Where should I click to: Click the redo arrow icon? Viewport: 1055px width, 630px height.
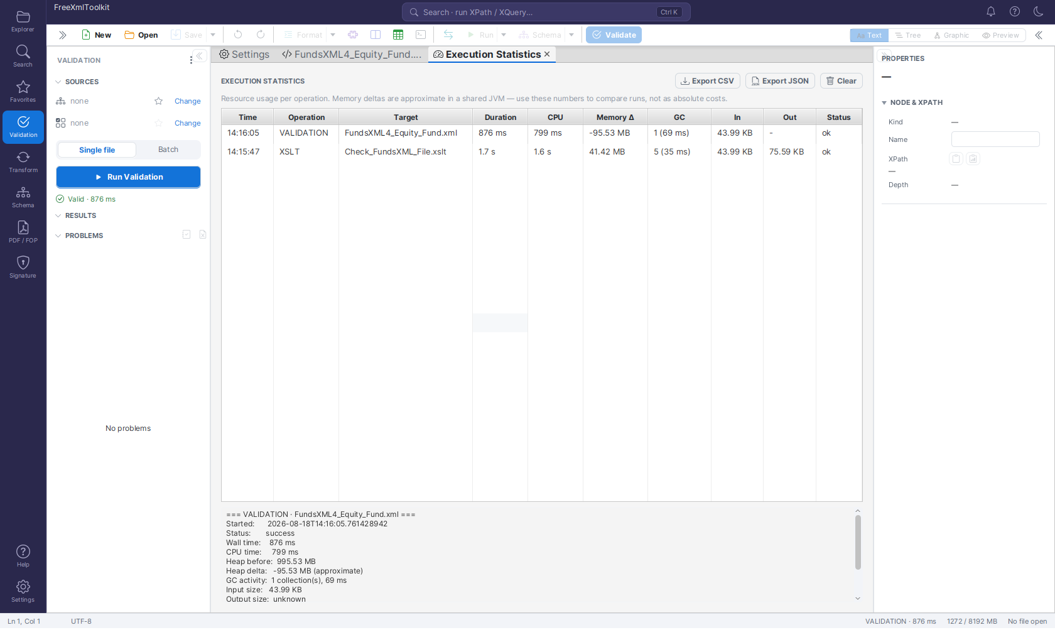261,35
